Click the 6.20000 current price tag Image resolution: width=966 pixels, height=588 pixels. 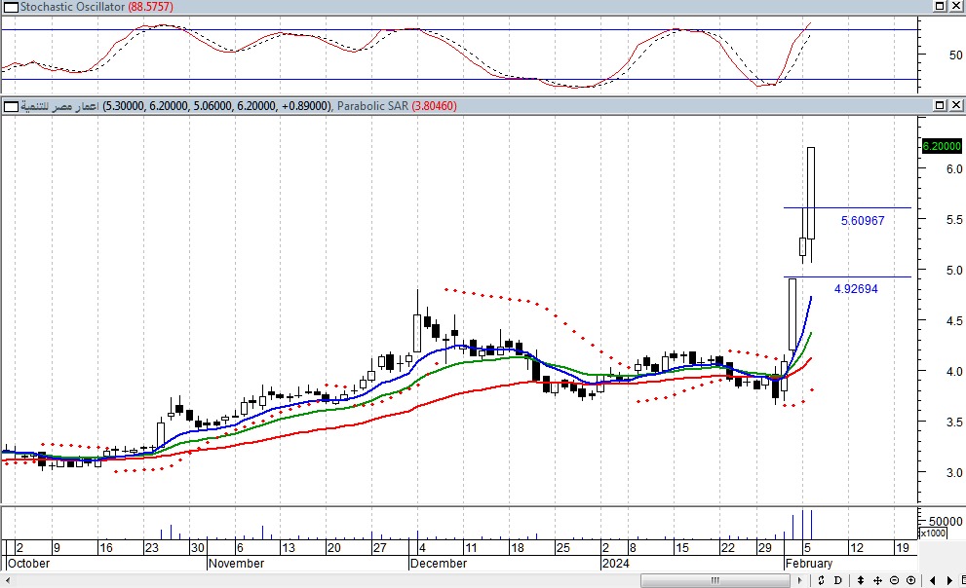pos(941,146)
